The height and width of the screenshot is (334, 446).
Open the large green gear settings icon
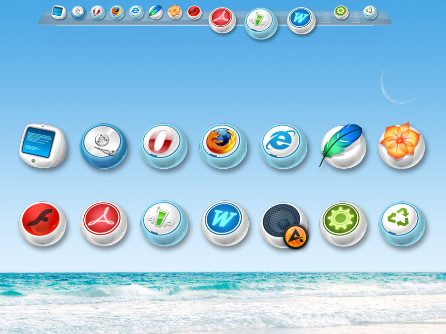343,223
